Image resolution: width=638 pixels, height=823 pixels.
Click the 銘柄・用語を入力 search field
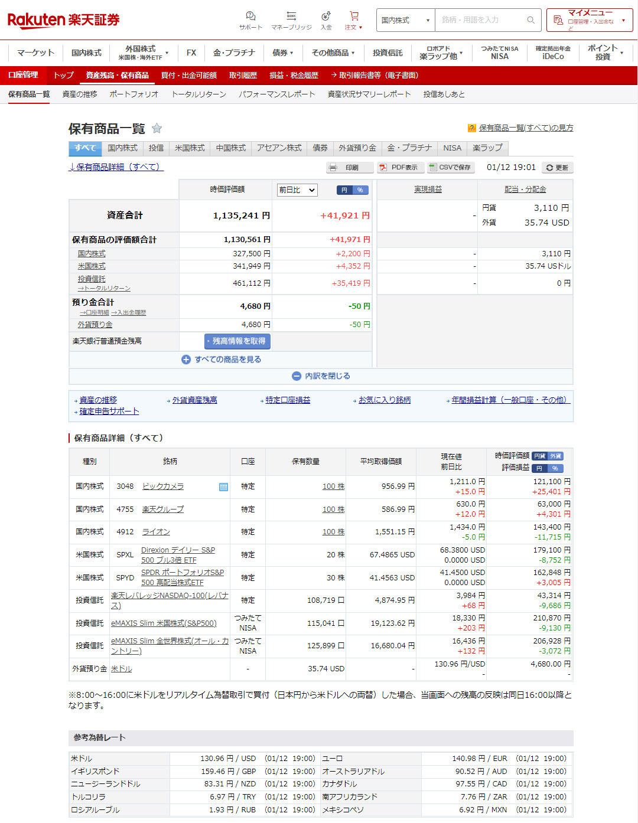point(480,20)
